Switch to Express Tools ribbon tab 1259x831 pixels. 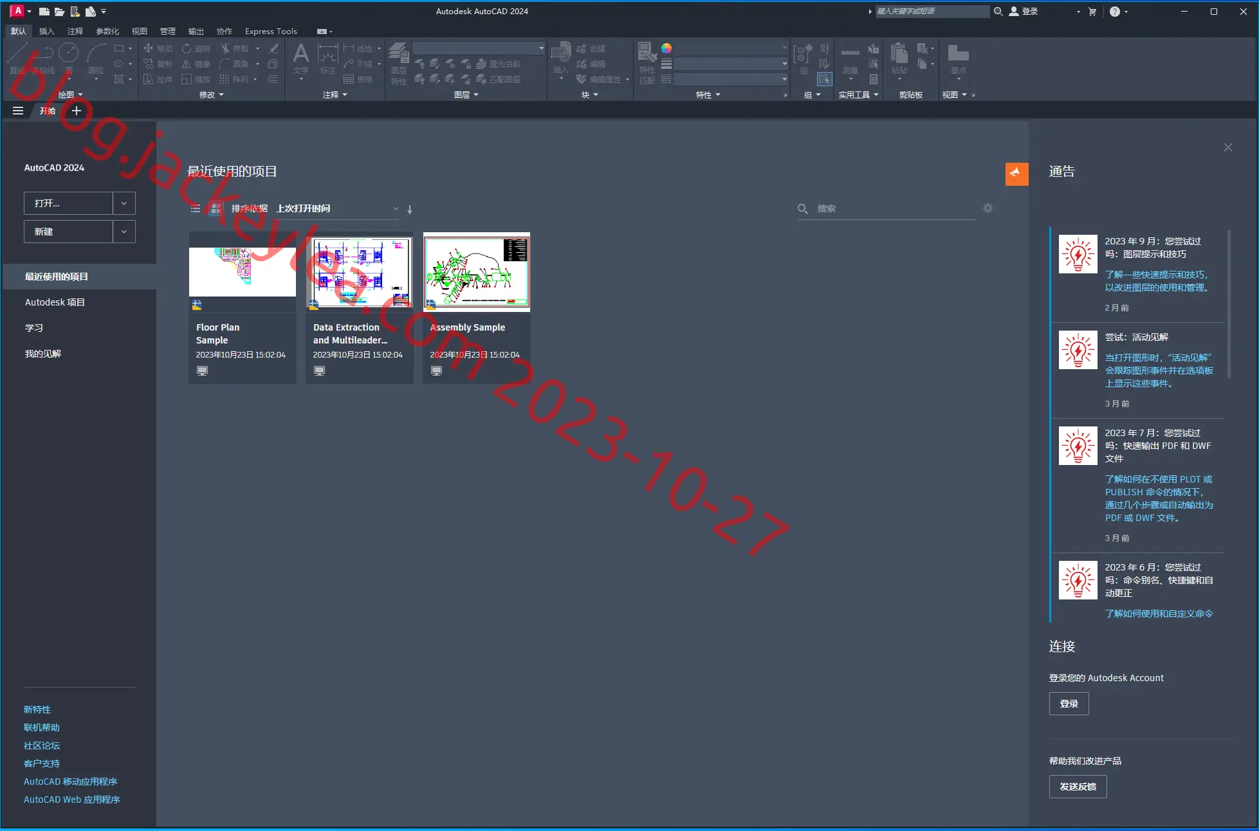(x=271, y=31)
